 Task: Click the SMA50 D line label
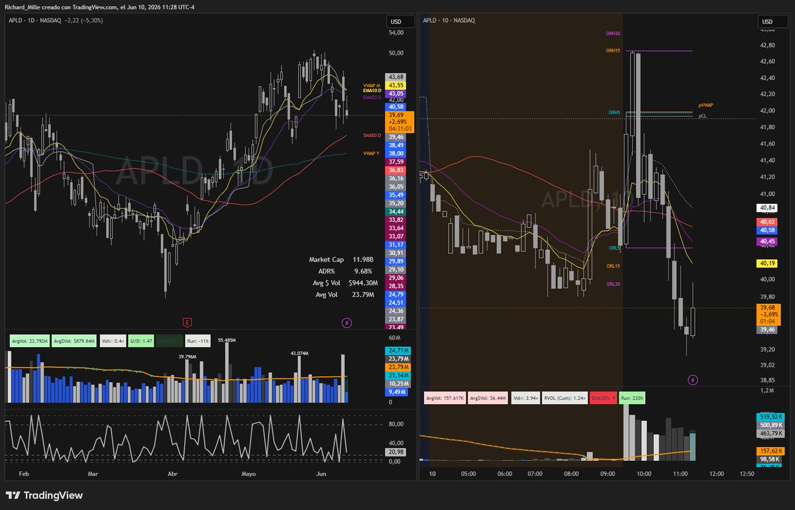click(372, 135)
